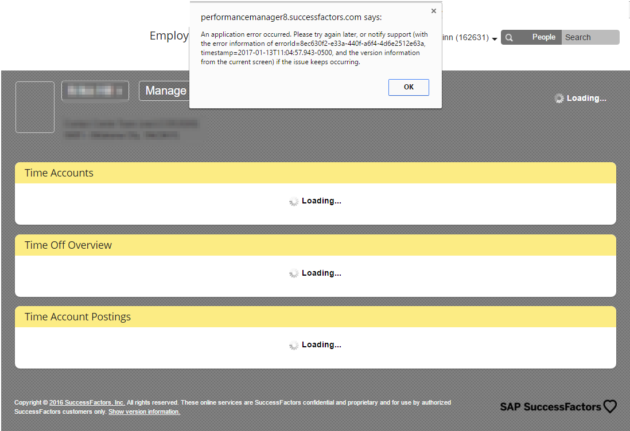This screenshot has height=431, width=630.
Task: Click the Time Account Postings section header
Action: point(316,317)
